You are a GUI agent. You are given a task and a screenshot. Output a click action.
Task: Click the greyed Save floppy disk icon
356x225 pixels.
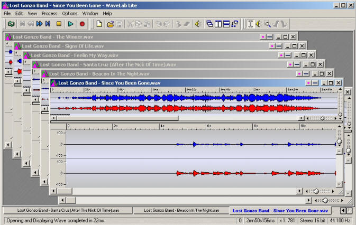point(119,24)
